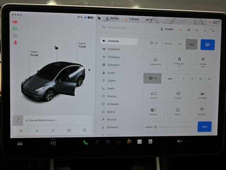226x170 pixels.
Task: Tap the media play button
Action: 37,131
